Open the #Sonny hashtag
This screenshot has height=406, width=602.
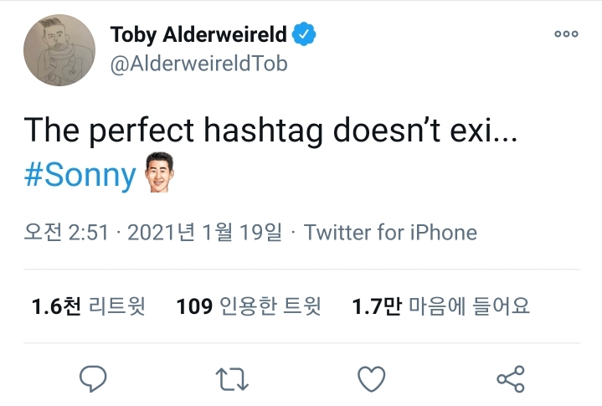pos(80,175)
